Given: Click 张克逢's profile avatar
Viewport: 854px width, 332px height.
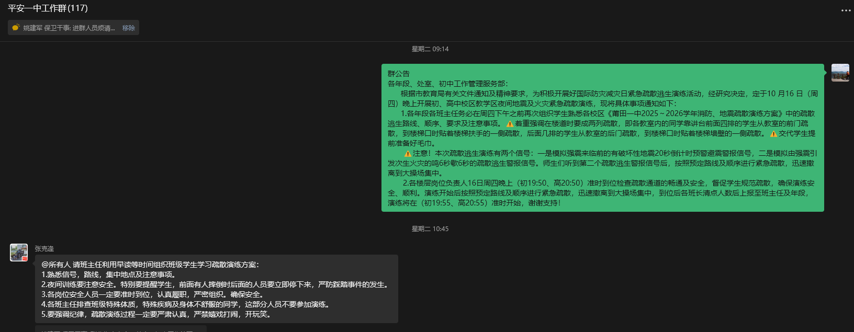Looking at the screenshot, I should (x=19, y=253).
